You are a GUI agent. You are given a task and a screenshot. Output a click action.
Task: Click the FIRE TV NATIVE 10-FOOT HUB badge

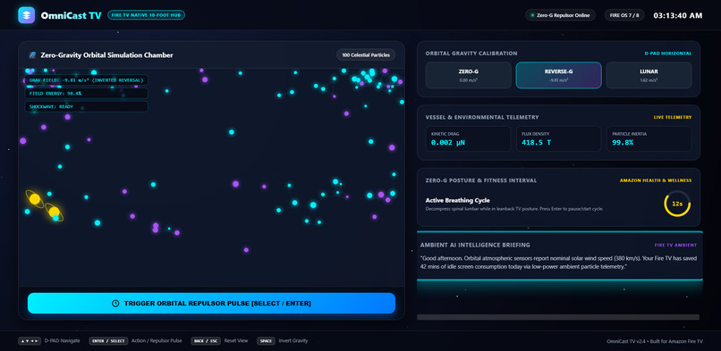[x=146, y=15]
